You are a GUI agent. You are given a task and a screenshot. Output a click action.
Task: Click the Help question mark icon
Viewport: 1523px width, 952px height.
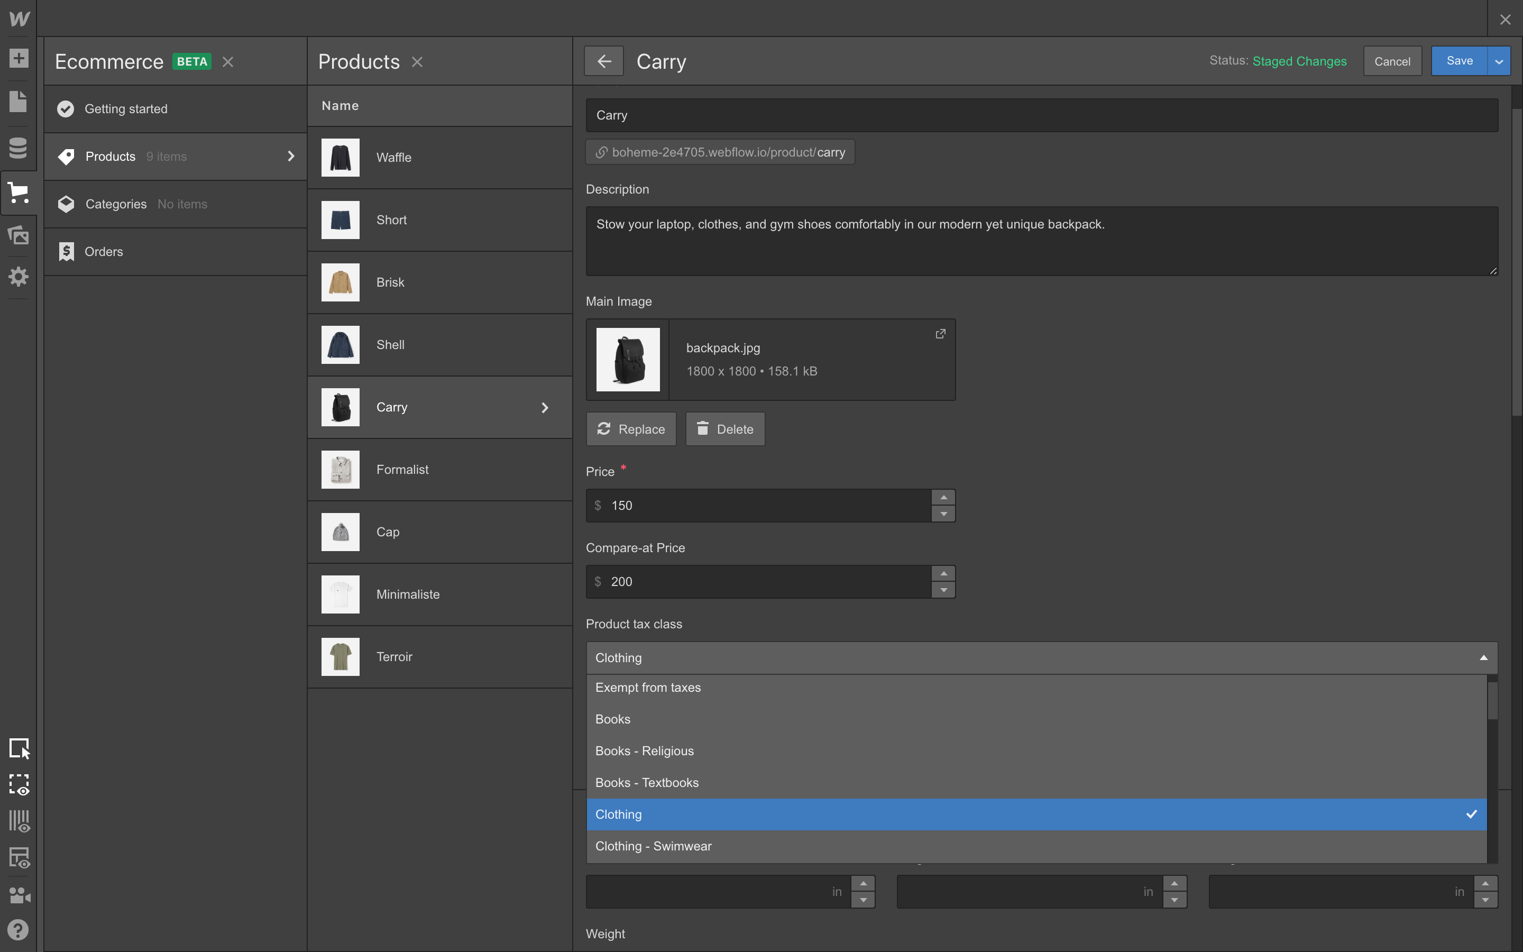coord(19,930)
